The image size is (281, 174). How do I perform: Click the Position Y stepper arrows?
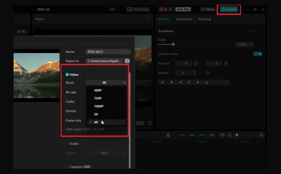pos(226,63)
